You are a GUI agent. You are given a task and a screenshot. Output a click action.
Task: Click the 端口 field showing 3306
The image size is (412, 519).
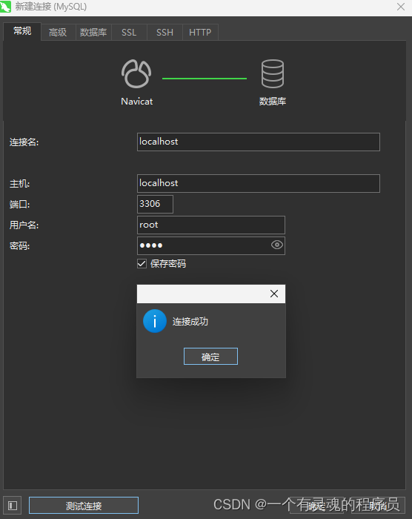click(x=155, y=204)
